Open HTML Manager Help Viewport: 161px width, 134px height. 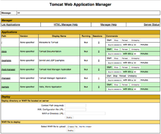tap(66, 25)
